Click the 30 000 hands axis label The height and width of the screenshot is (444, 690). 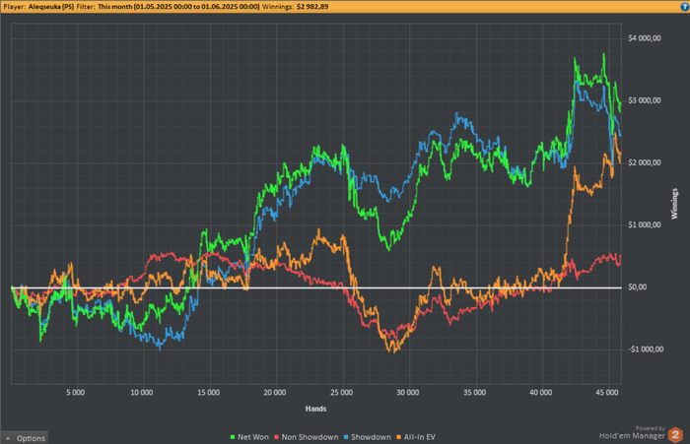408,393
